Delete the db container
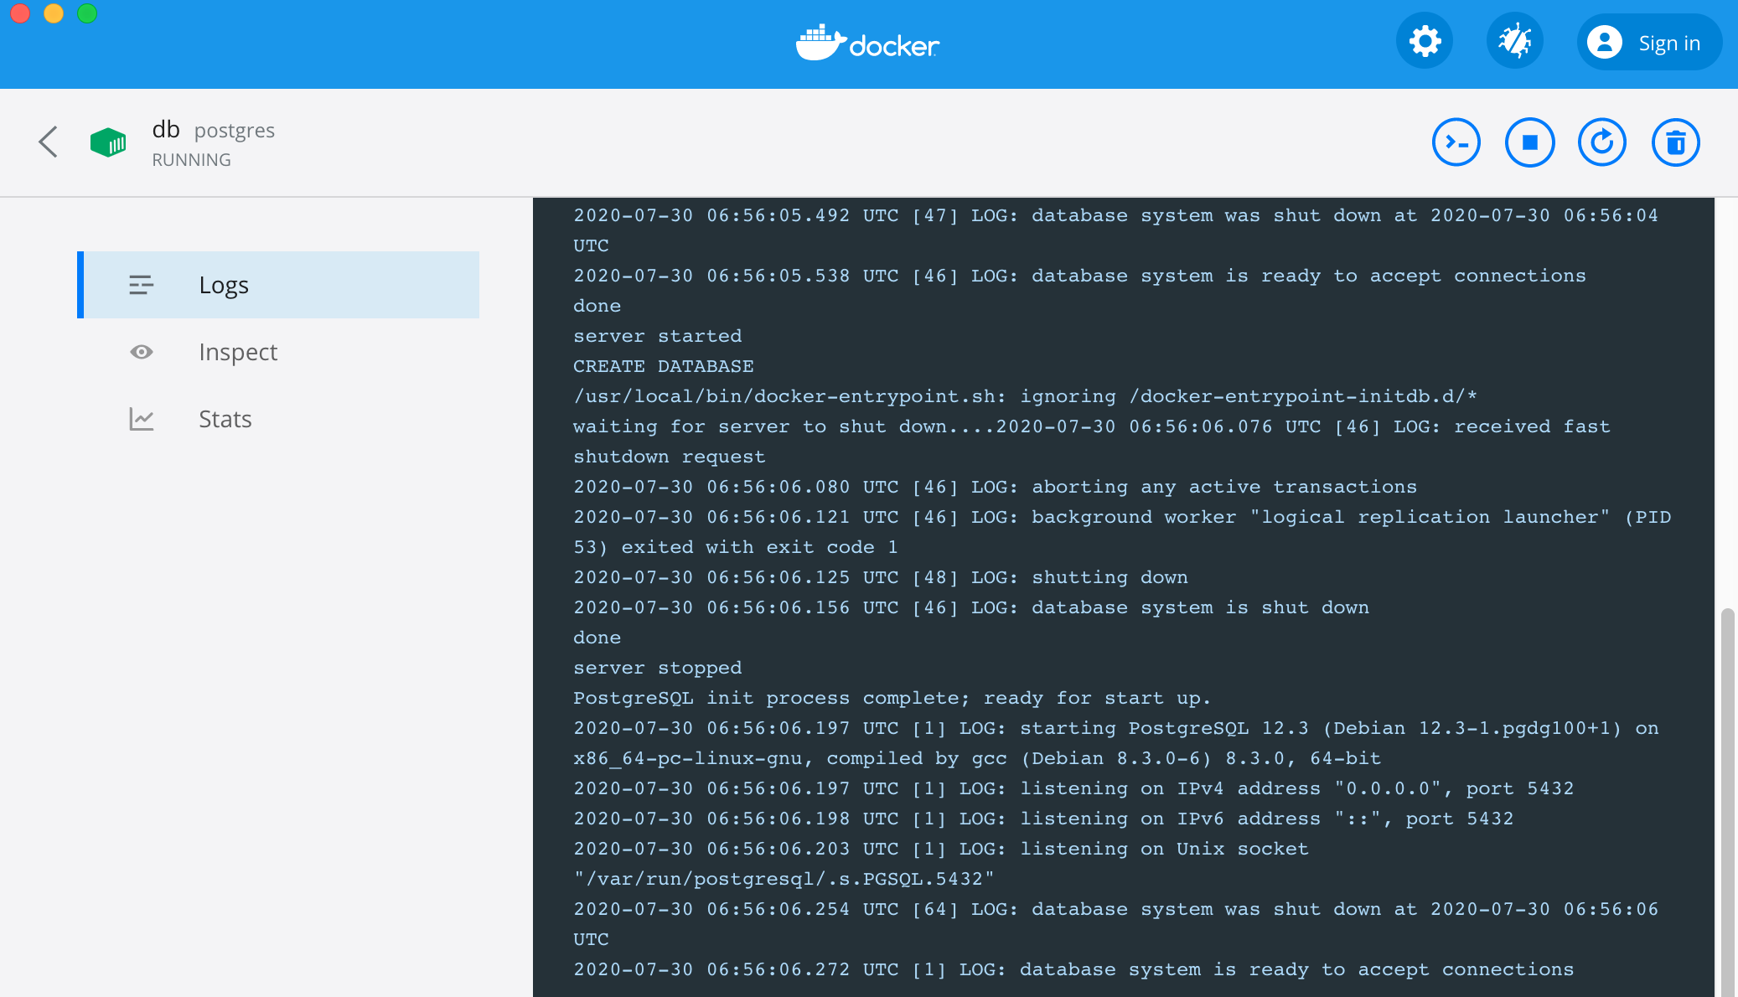 (x=1675, y=142)
